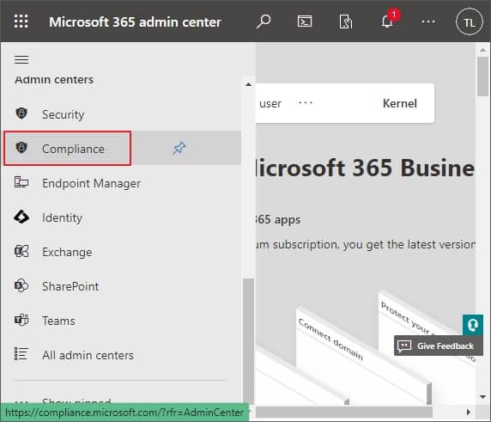Click the All admin centers list icon
Image resolution: width=491 pixels, height=422 pixels.
pyautogui.click(x=21, y=354)
